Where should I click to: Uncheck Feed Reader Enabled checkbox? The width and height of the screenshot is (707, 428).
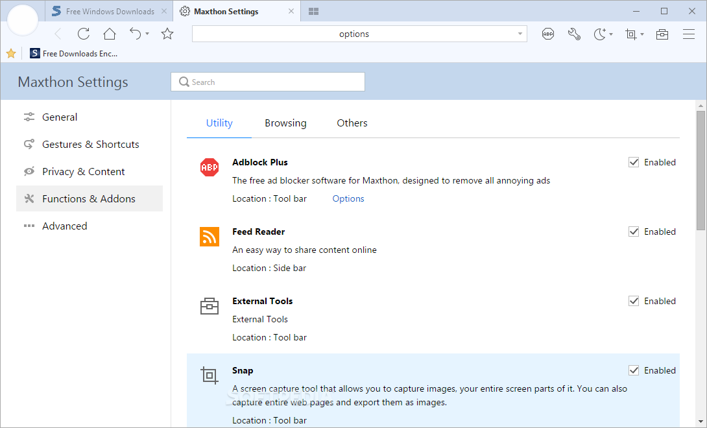point(634,232)
